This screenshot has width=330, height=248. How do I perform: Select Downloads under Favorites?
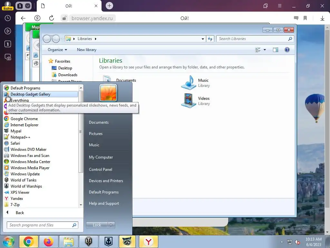pos(68,75)
